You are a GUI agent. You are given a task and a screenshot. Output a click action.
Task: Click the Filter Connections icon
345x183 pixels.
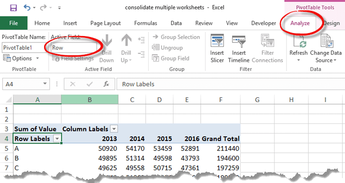pos(267,40)
